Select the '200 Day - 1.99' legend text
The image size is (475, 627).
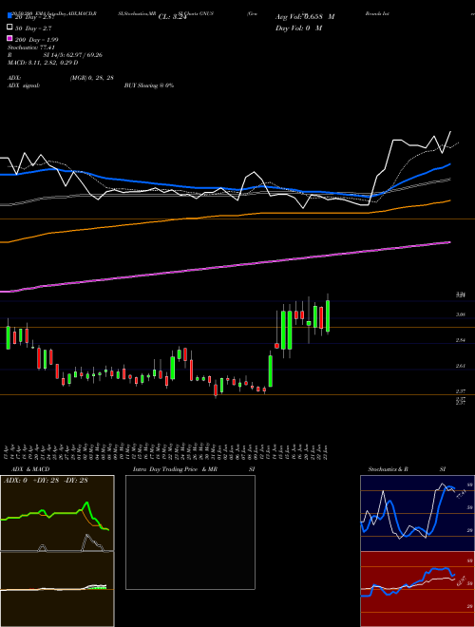[x=36, y=40]
